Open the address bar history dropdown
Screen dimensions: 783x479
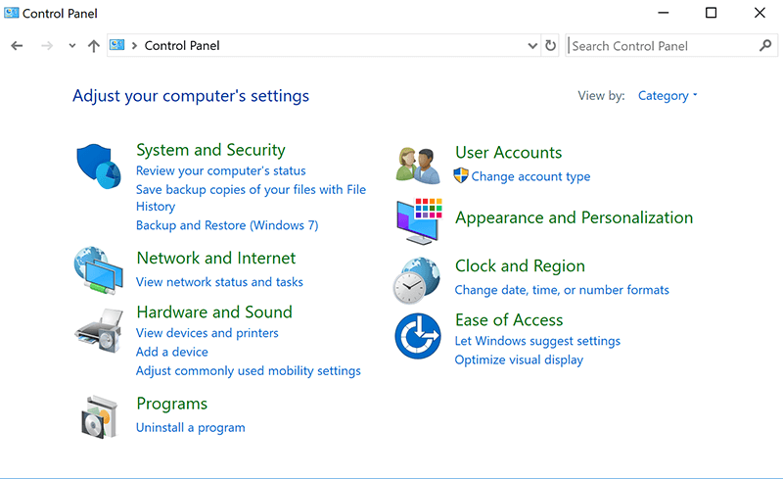coord(532,46)
